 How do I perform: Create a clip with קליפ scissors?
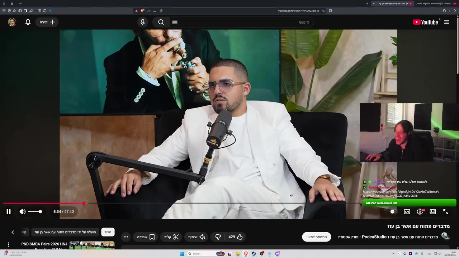(x=171, y=237)
